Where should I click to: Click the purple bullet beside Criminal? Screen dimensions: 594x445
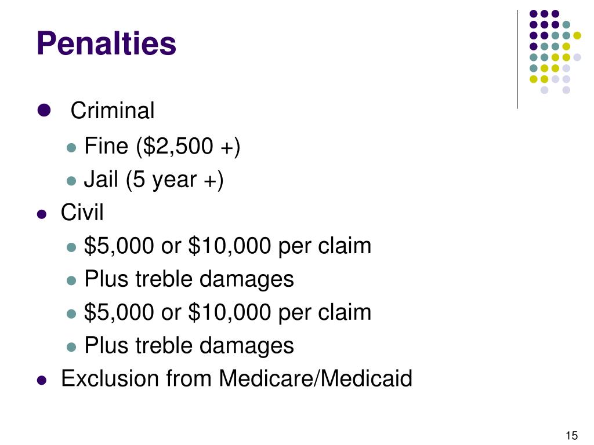tap(44, 110)
